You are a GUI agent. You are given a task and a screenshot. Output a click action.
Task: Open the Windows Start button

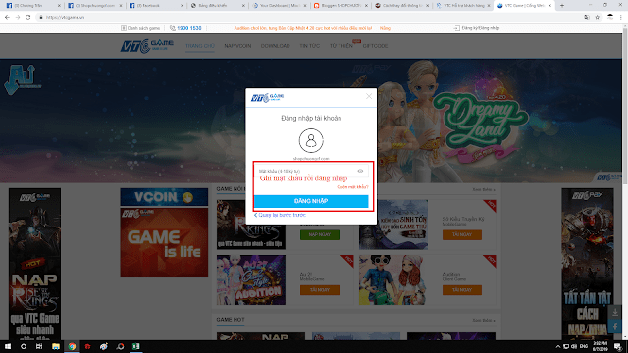click(x=8, y=346)
